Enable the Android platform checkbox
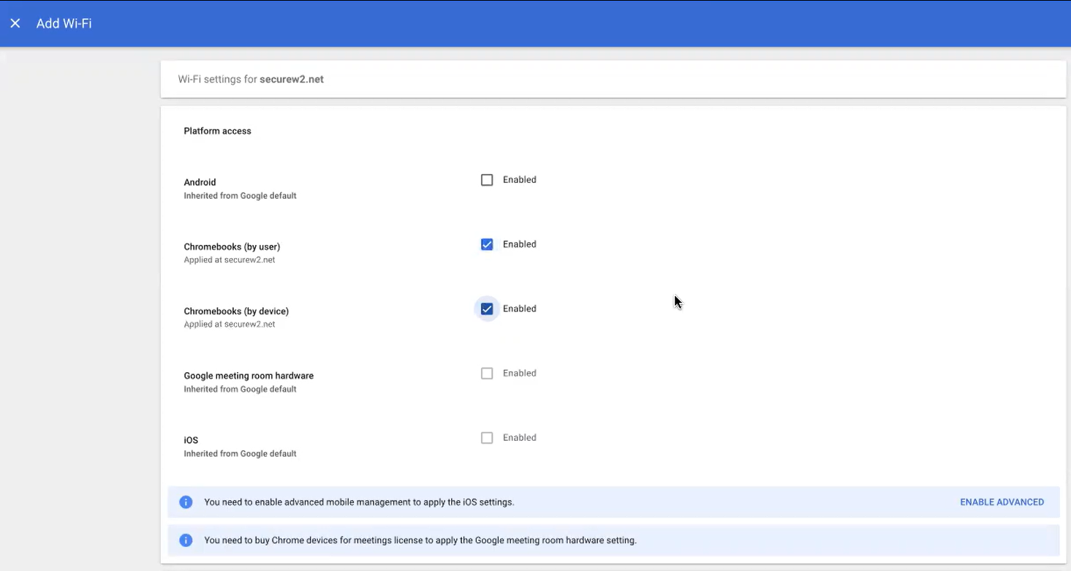 click(487, 180)
